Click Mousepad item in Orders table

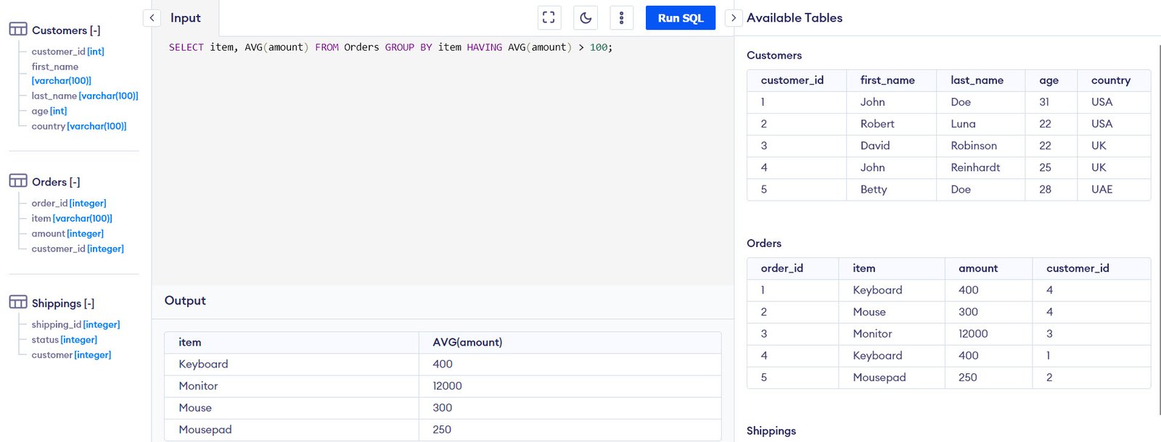[879, 378]
